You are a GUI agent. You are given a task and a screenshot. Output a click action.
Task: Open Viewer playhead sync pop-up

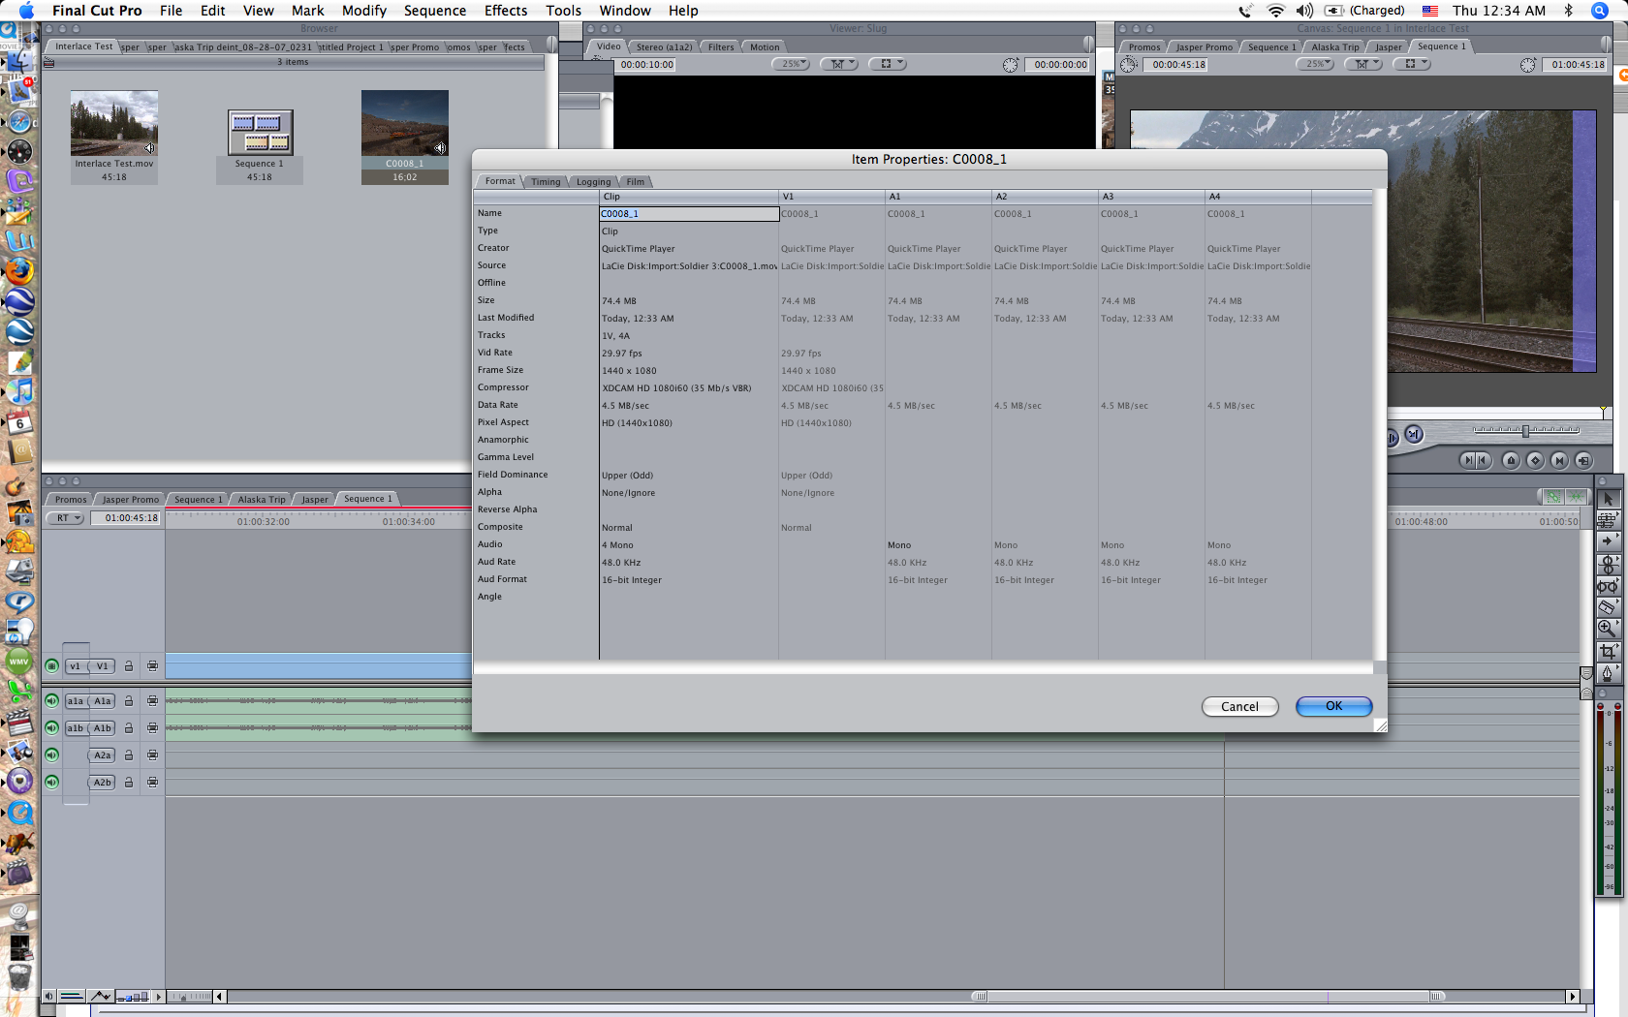pos(839,64)
